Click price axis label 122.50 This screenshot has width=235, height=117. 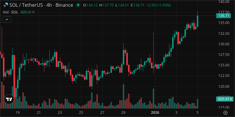tap(224, 76)
